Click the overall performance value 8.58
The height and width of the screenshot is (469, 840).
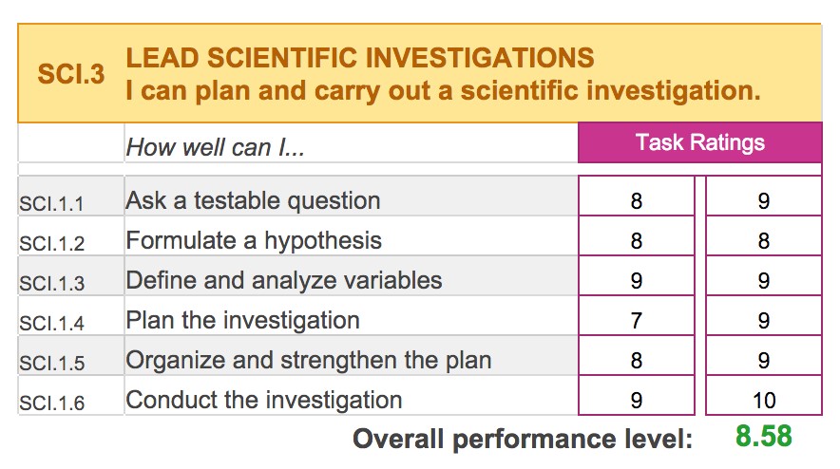(x=763, y=436)
